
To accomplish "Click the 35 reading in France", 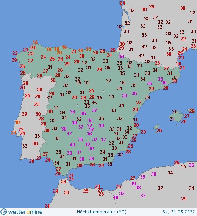I will click(169, 43).
